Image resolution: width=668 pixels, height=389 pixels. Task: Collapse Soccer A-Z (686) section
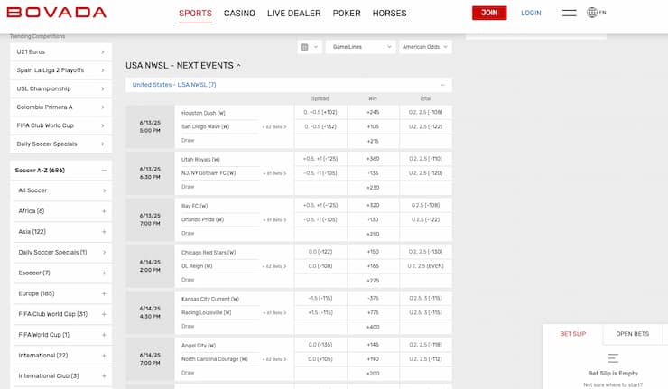(x=60, y=171)
